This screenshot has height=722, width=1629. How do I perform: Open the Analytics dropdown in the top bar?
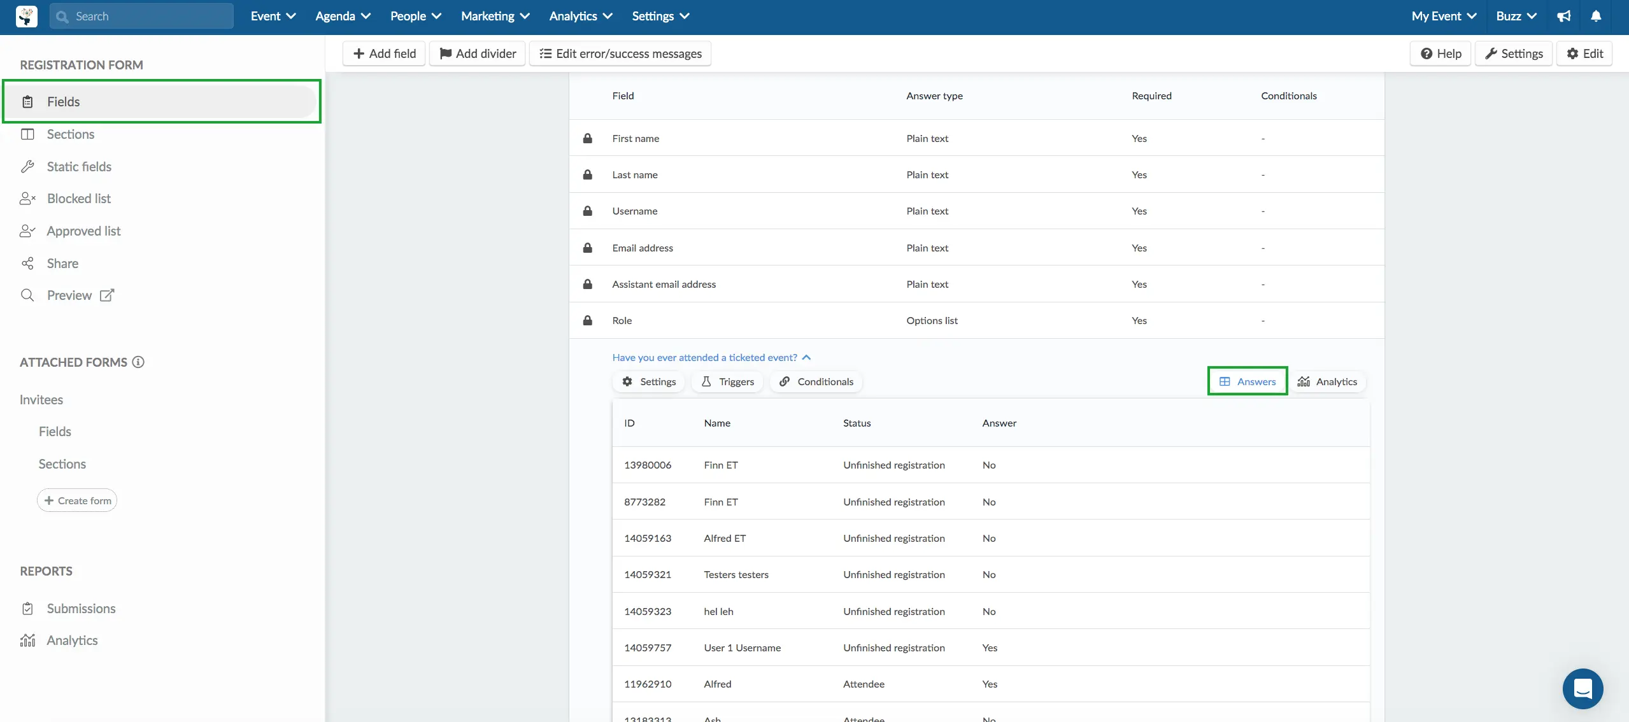580,16
